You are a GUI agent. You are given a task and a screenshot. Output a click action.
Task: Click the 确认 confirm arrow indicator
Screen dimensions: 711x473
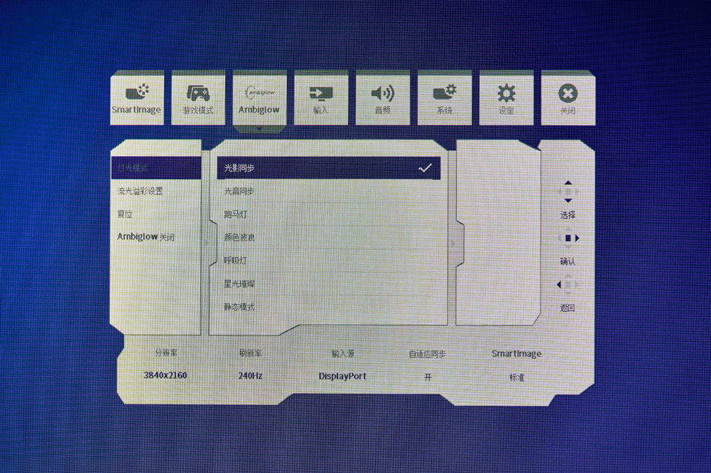point(568,238)
